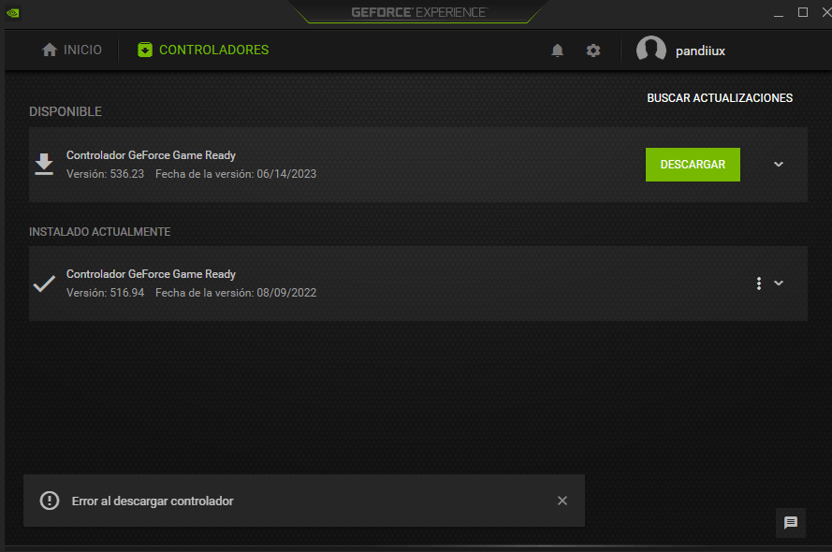Screen dimensions: 832x552
Task: Download the driver with DESCARGAR button
Action: [x=693, y=165]
